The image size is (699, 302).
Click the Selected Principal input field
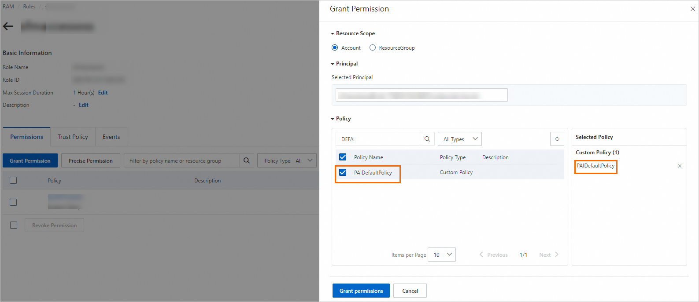coord(422,95)
